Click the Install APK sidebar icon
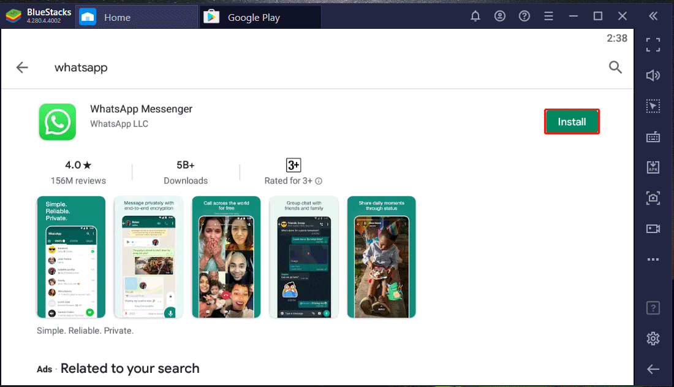Screen dimensions: 674x387 coord(653,167)
